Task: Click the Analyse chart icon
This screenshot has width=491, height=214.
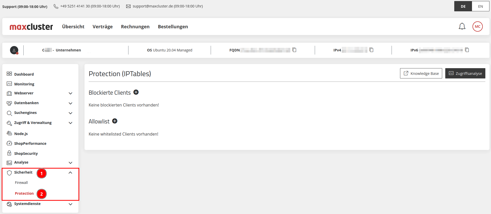Action: coord(9,163)
